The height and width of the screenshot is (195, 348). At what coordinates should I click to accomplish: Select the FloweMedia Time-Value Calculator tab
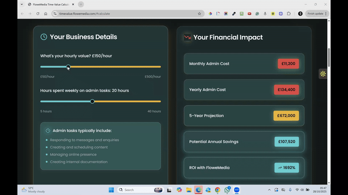click(x=52, y=4)
